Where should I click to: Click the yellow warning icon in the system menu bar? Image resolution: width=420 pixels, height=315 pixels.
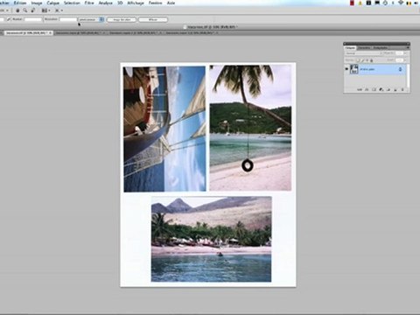click(360, 3)
